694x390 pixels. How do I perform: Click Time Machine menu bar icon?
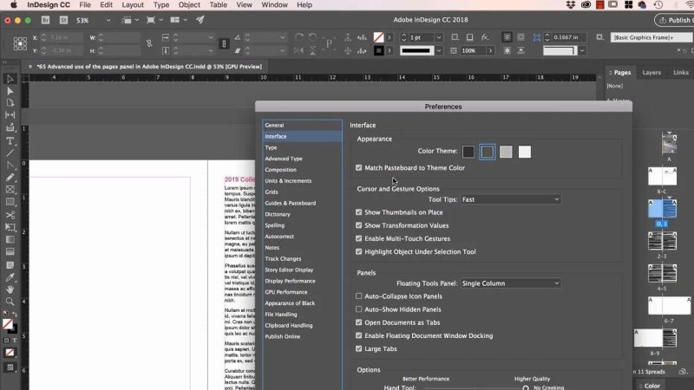click(x=658, y=5)
